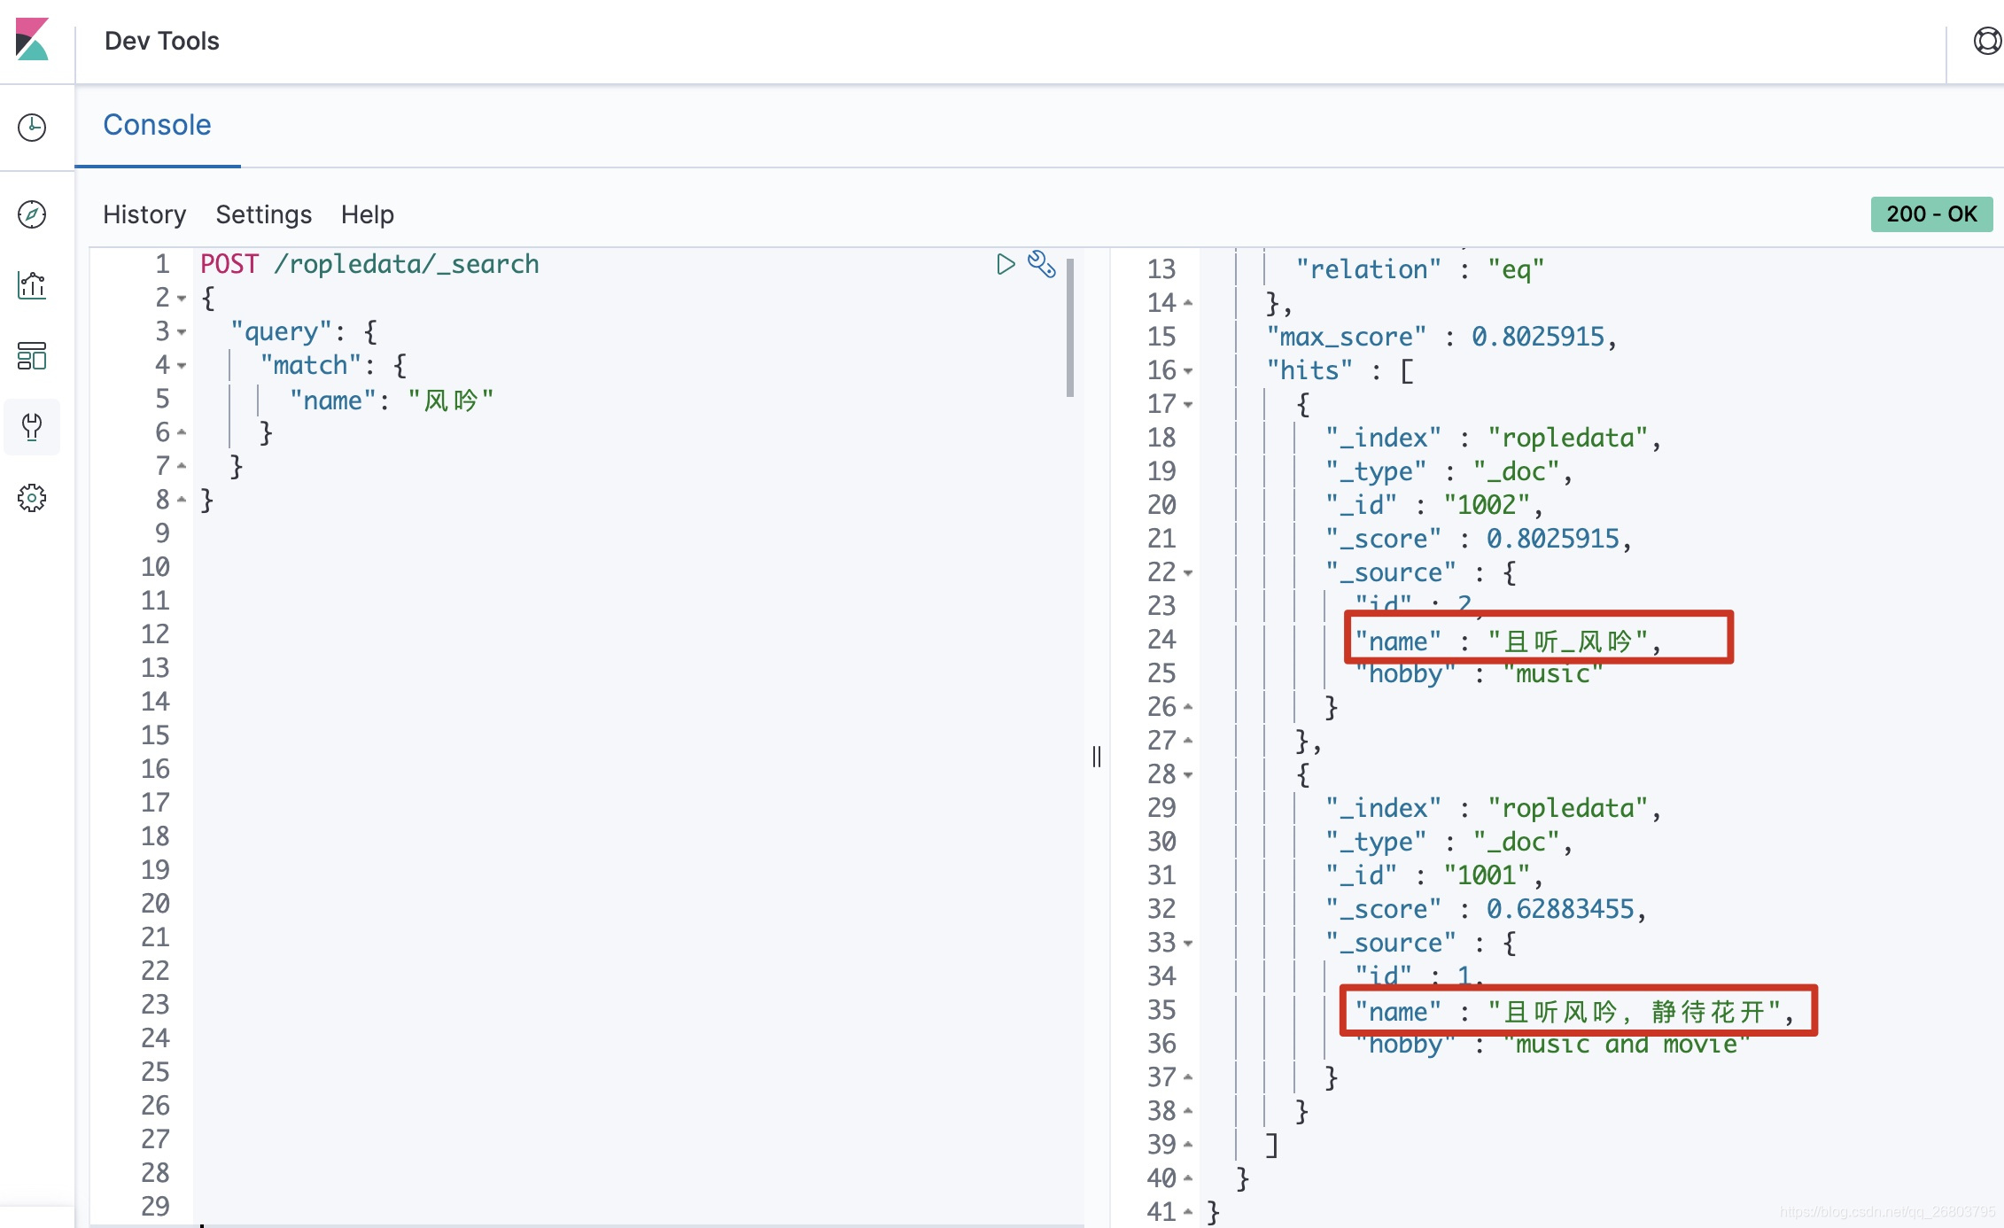This screenshot has width=2004, height=1228.
Task: Toggle the fold arrow at request line 7
Action: coord(182,466)
